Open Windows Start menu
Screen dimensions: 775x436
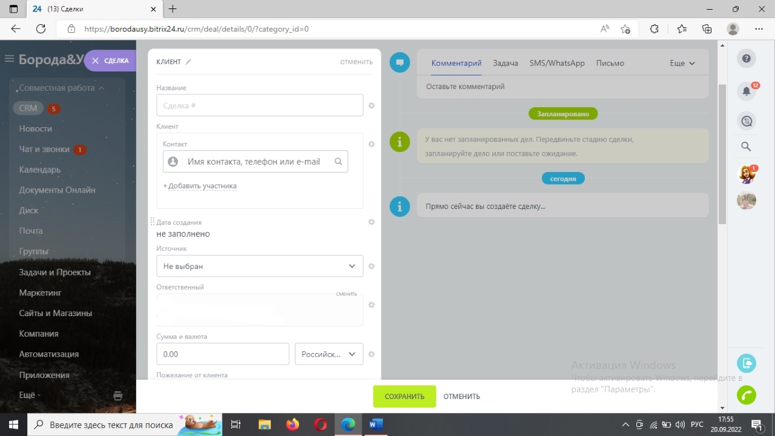point(13,424)
